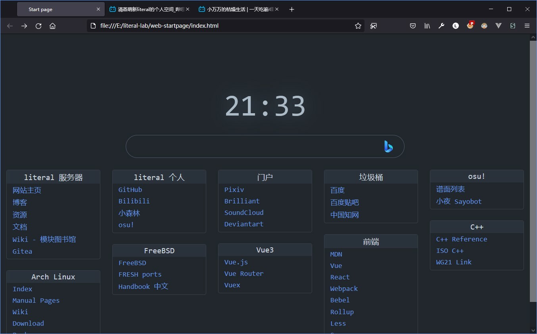Open the Handbook 中文 link

click(x=143, y=286)
